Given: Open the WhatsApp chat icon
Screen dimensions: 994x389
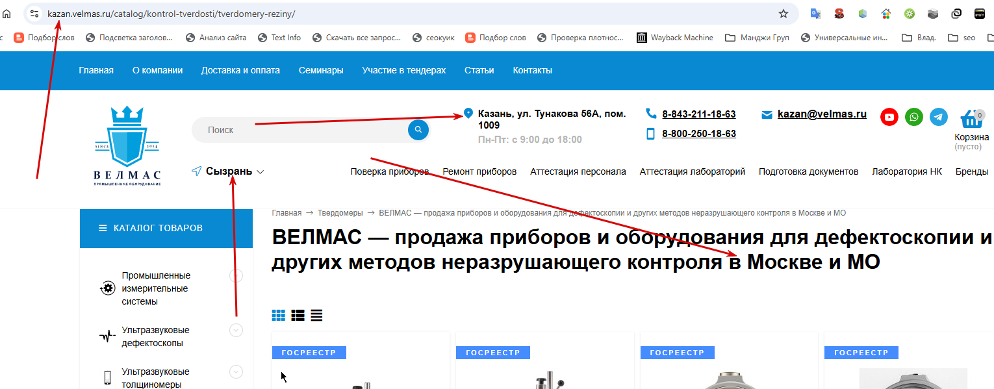Looking at the screenshot, I should [x=914, y=117].
